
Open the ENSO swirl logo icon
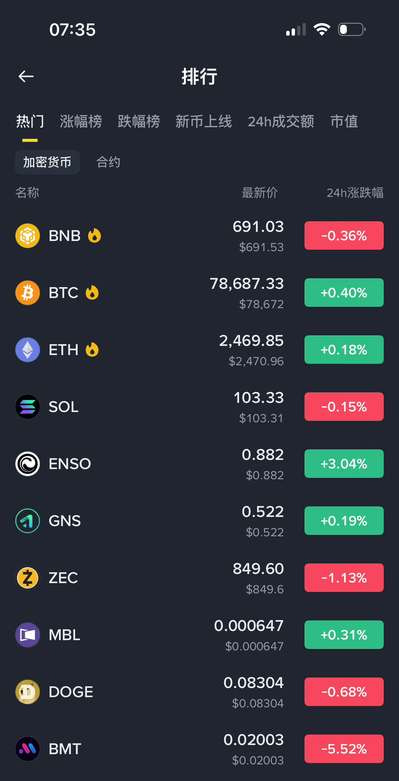click(x=27, y=463)
